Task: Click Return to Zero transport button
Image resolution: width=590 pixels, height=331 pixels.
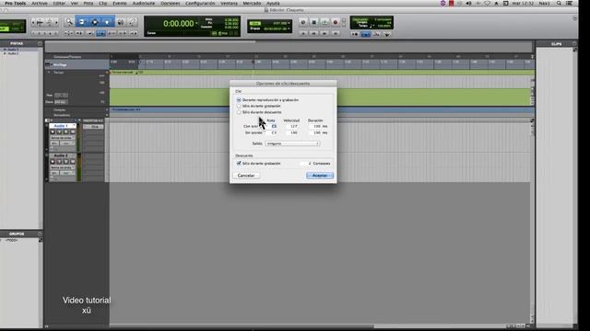Action: 303,33
